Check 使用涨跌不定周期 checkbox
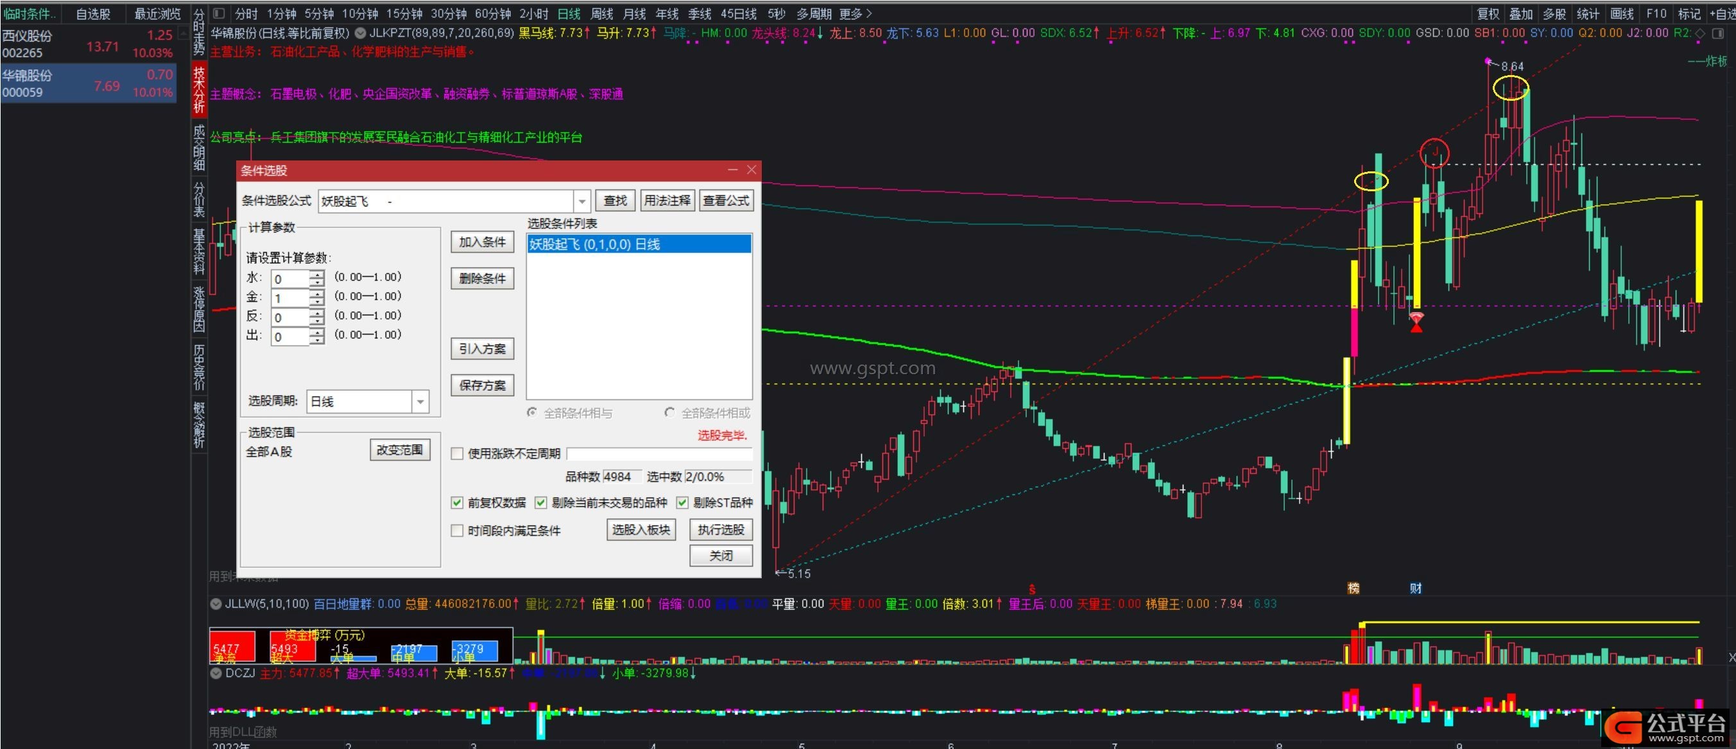This screenshot has width=1736, height=749. tap(457, 454)
